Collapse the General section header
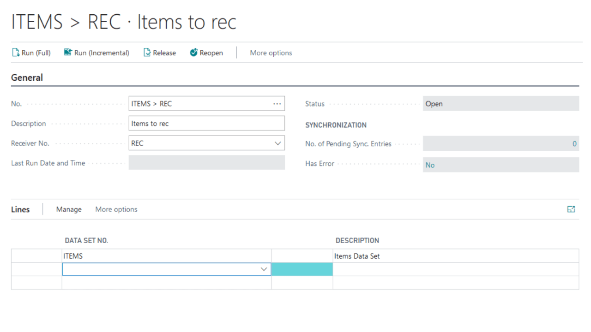This screenshot has height=332, width=591. (27, 77)
